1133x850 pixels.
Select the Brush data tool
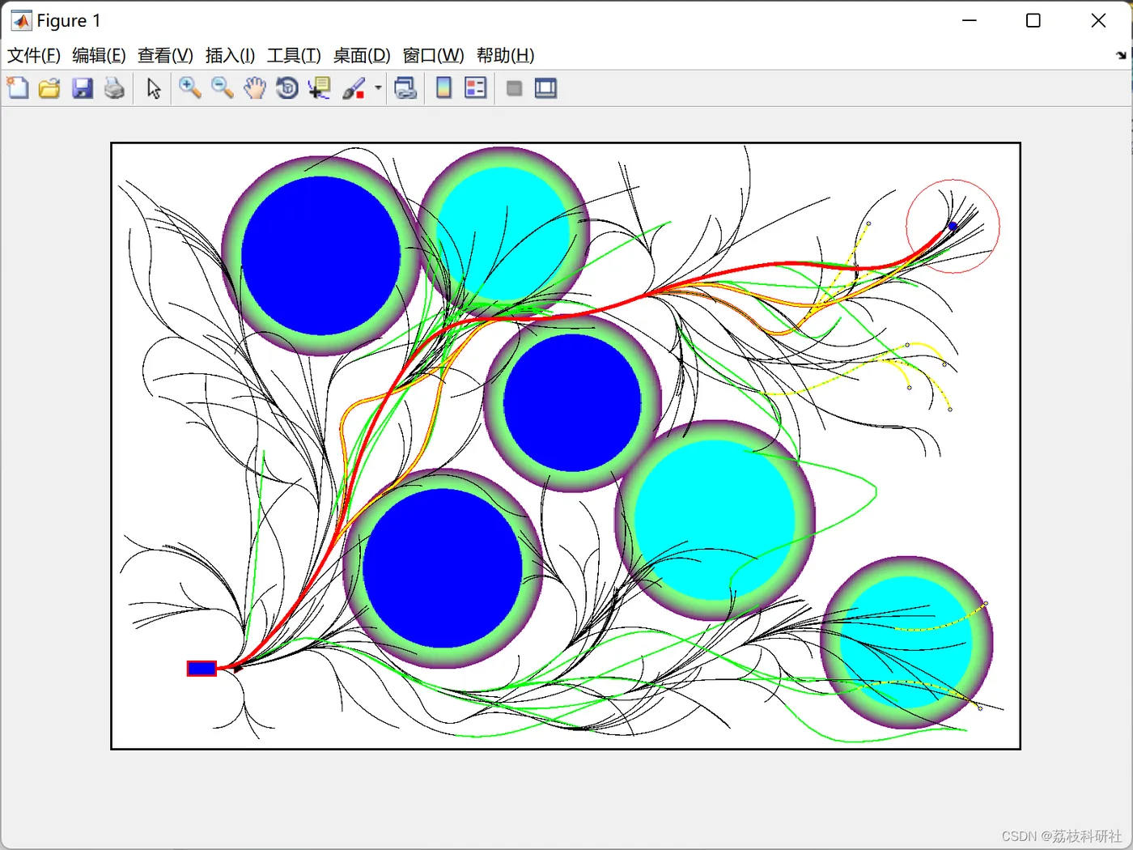point(354,88)
